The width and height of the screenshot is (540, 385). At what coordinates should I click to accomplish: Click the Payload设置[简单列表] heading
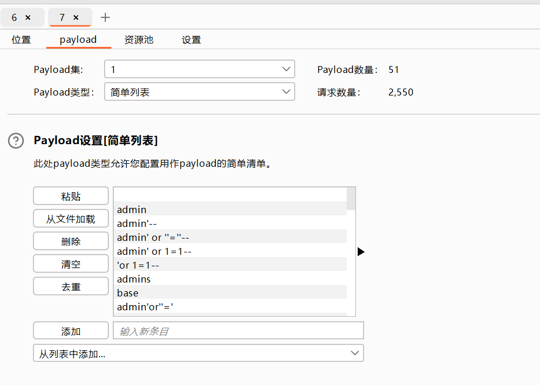[95, 141]
